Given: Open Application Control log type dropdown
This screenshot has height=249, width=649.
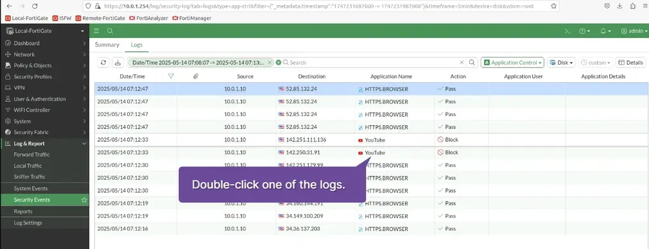Looking at the screenshot, I should coord(512,62).
